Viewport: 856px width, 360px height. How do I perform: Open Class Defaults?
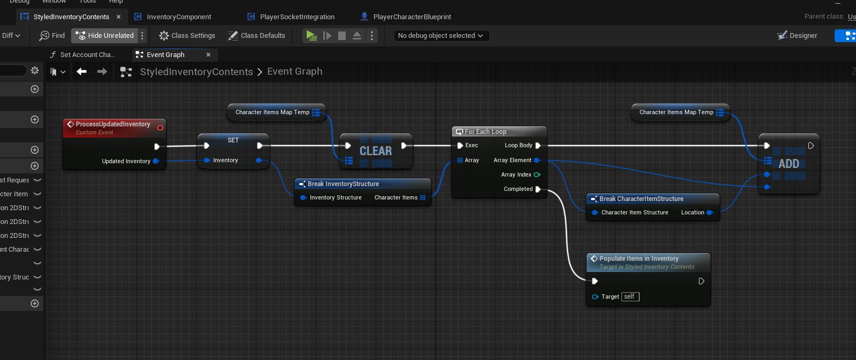pyautogui.click(x=256, y=36)
